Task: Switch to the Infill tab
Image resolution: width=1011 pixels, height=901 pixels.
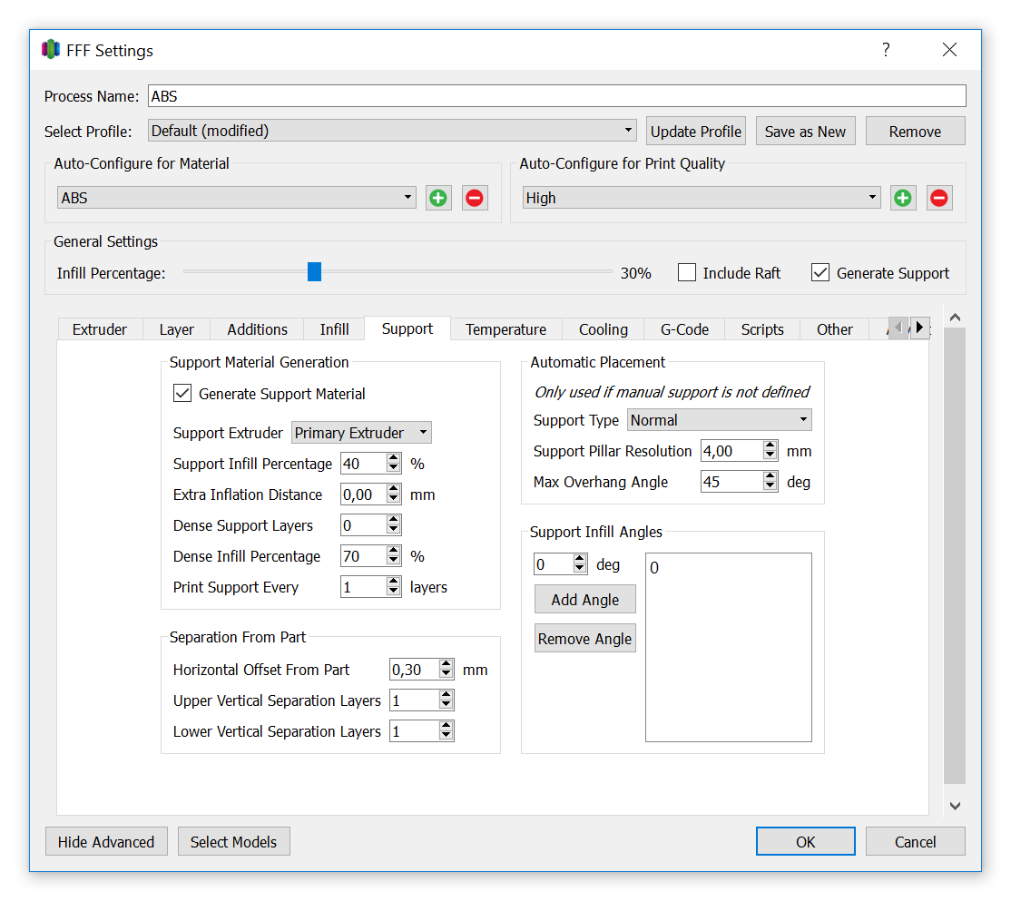Action: (334, 329)
